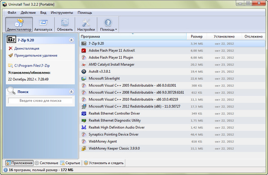268x175 pixels.
Task: Sort by the Программа column header
Action: click(133, 37)
